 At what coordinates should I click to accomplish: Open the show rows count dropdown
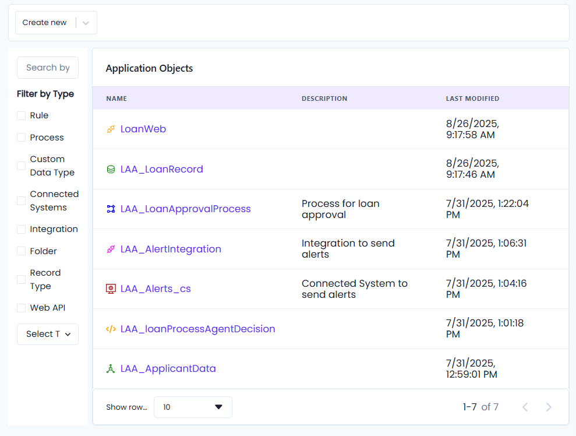[x=193, y=407]
